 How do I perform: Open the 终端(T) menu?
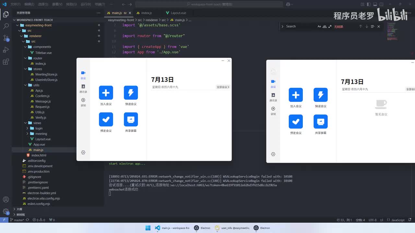(x=100, y=4)
